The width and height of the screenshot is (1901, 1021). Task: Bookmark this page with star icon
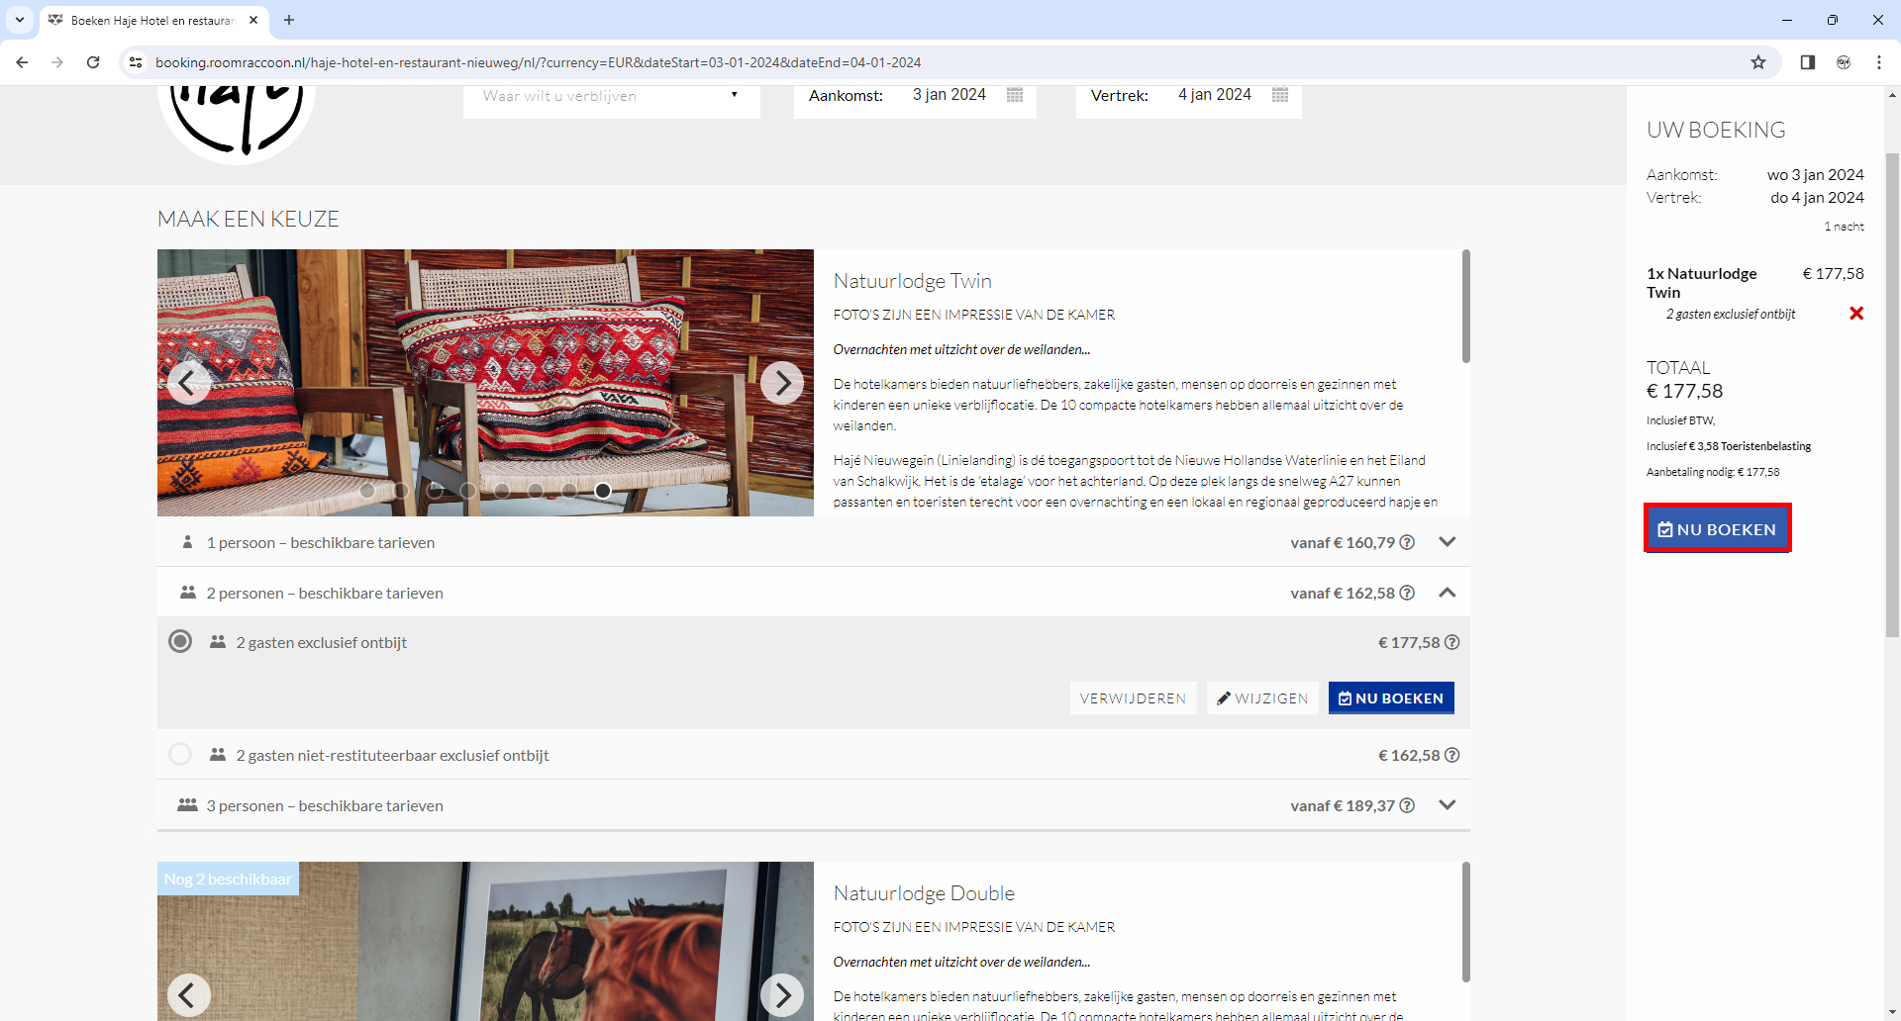pyautogui.click(x=1757, y=62)
